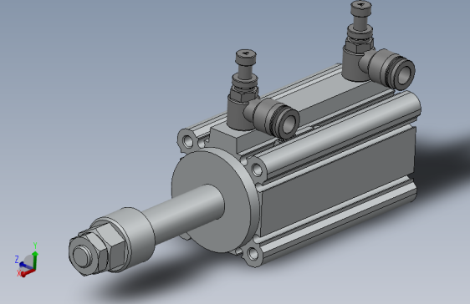This screenshot has width=470, height=304.
Task: Click the red X axis of the triad
Action: [28, 272]
